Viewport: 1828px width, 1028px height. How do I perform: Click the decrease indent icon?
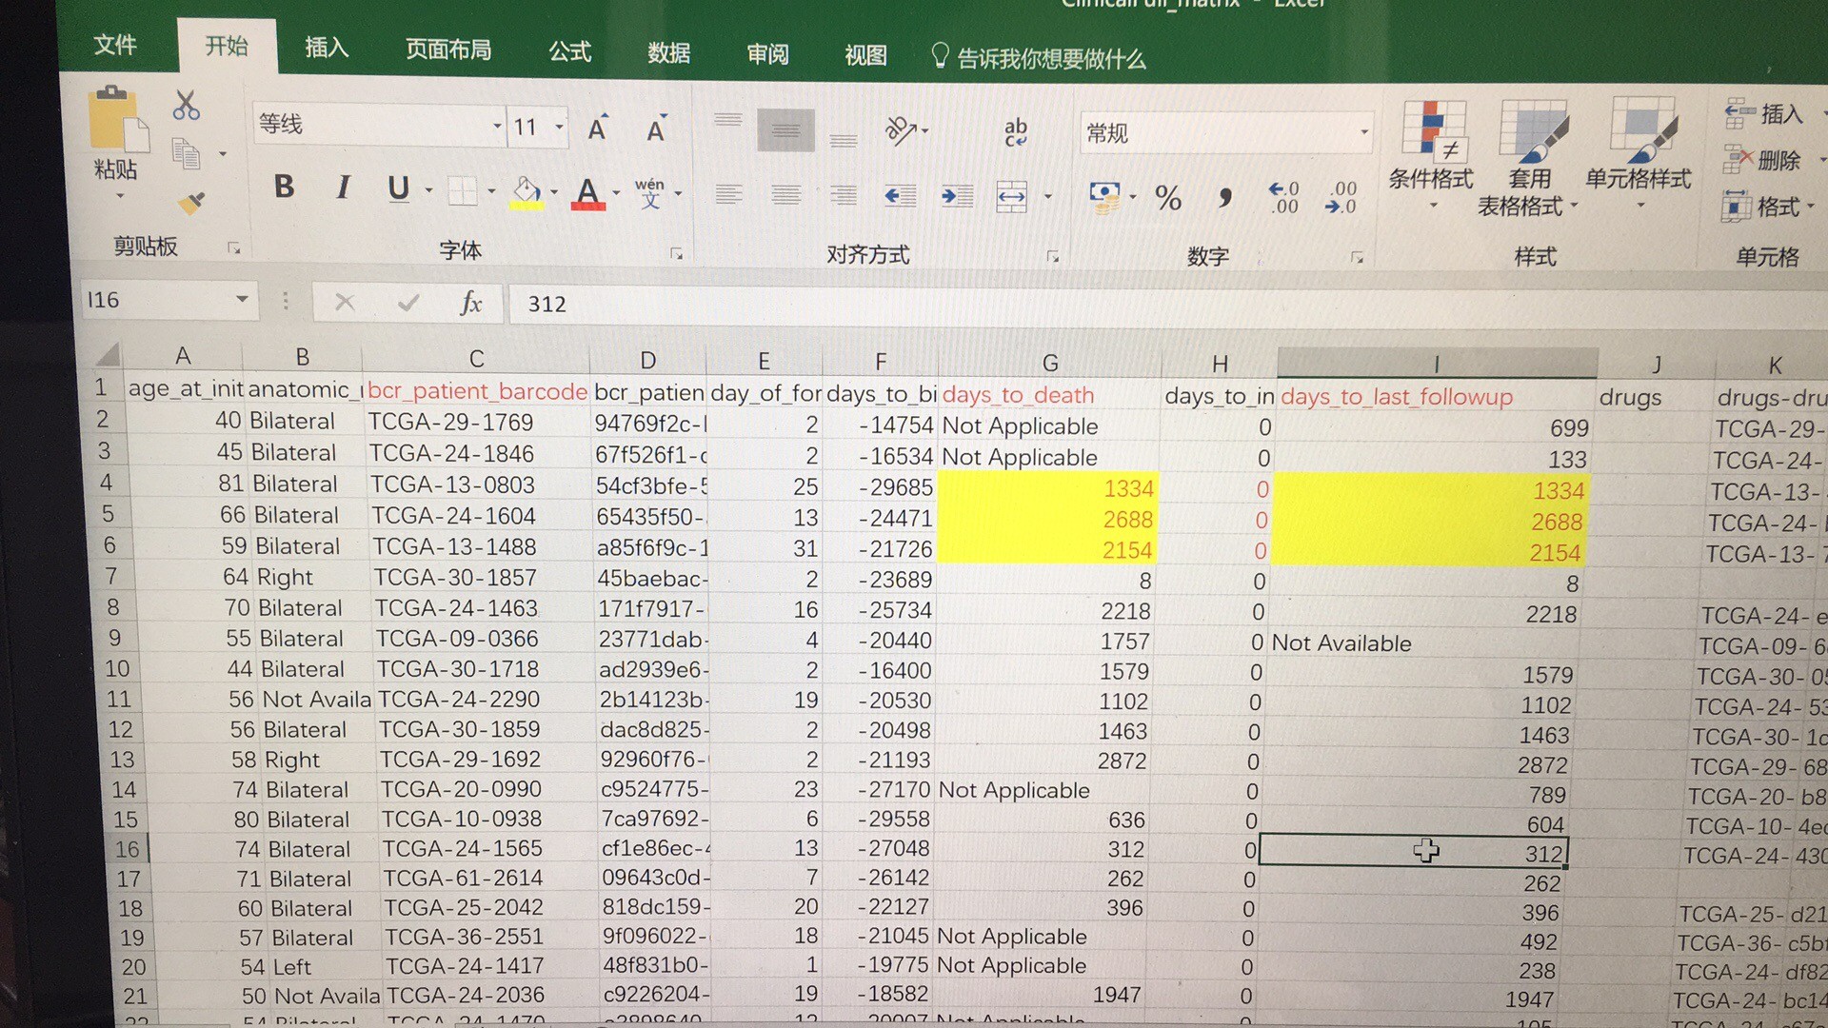point(900,196)
